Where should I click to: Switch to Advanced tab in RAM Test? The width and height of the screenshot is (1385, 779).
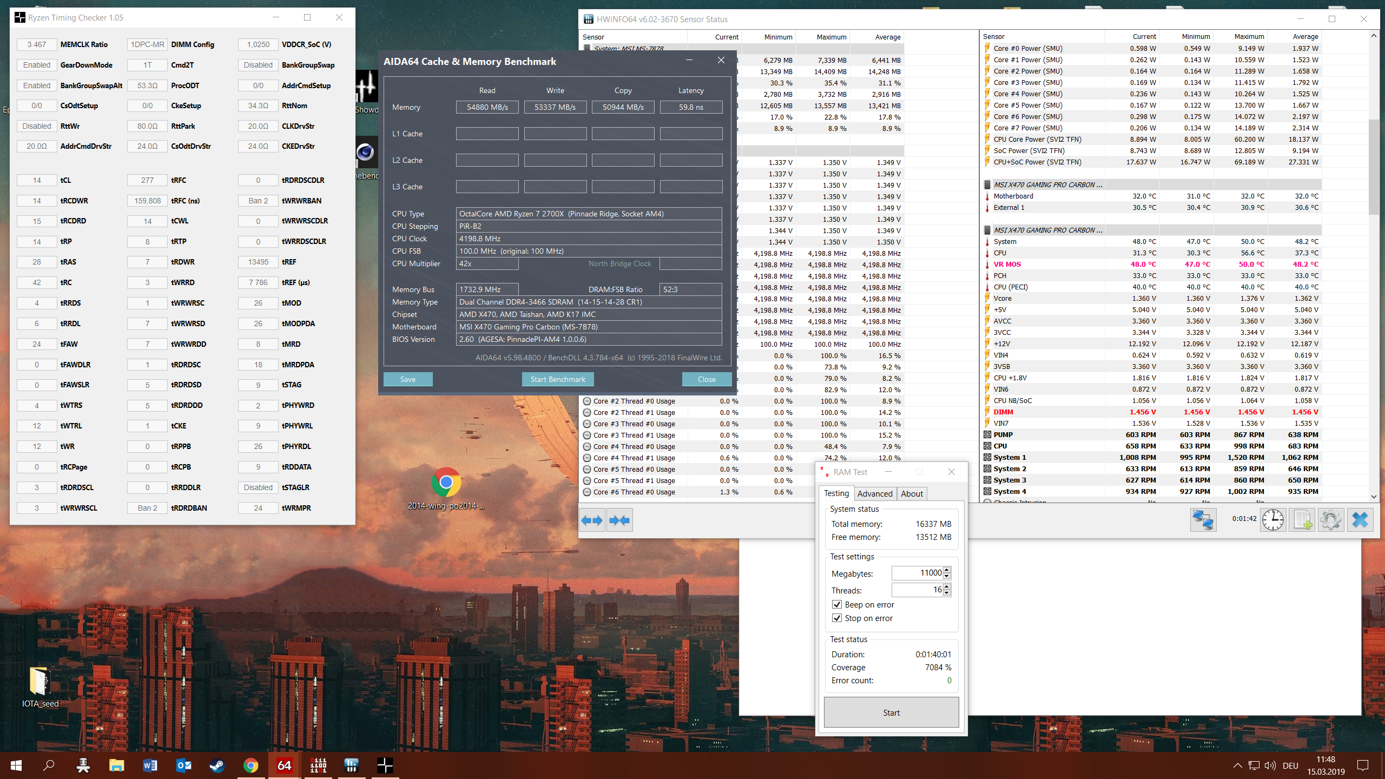(874, 494)
